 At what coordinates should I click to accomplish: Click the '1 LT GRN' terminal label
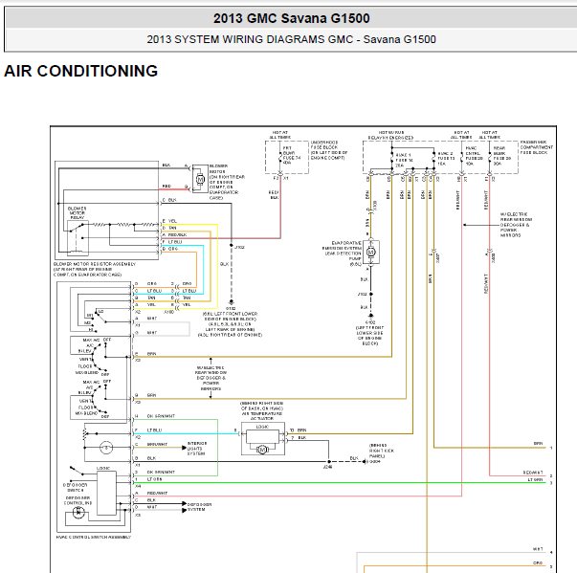148,479
